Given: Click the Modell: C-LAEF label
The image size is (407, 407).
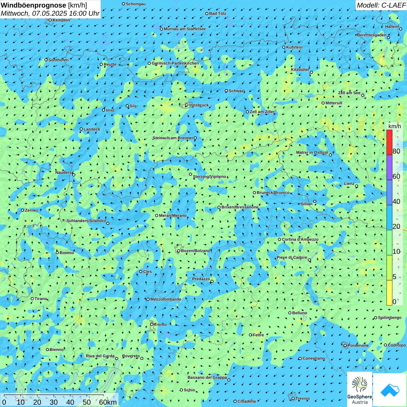Looking at the screenshot, I should [381, 5].
